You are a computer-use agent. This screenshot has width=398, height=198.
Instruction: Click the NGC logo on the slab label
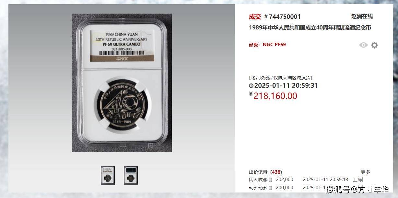coord(122,59)
